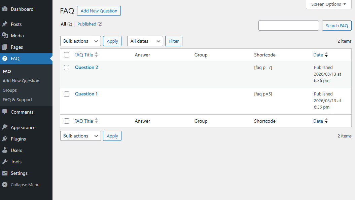The image size is (355, 200).
Task: Click the FAQ question-mark icon
Action: pyautogui.click(x=5, y=58)
